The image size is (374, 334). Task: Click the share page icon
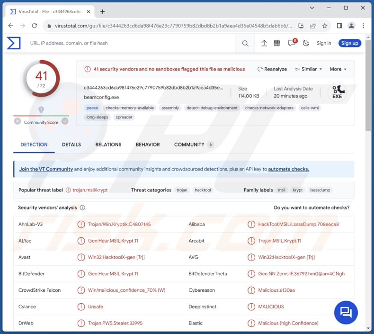click(x=313, y=26)
